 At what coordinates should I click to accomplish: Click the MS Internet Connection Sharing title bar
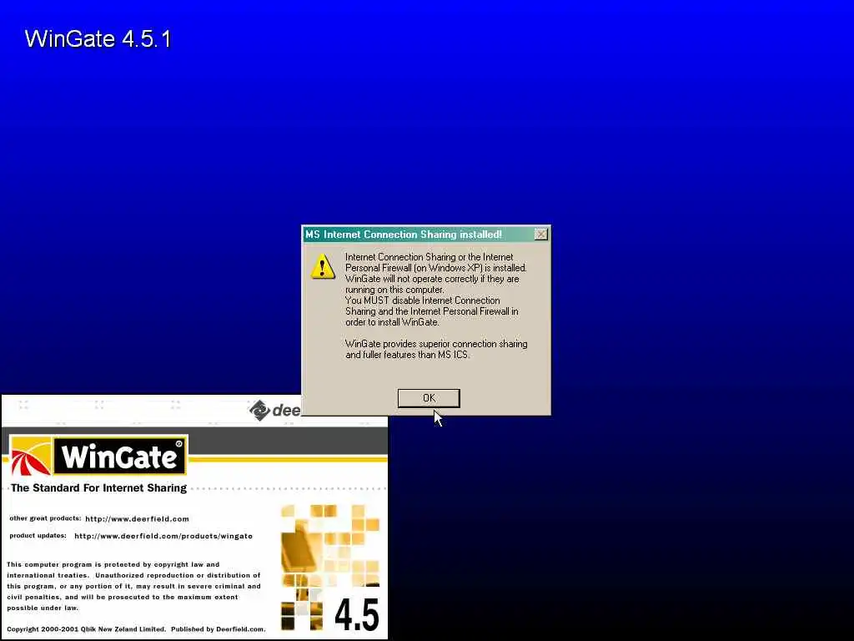(x=426, y=235)
